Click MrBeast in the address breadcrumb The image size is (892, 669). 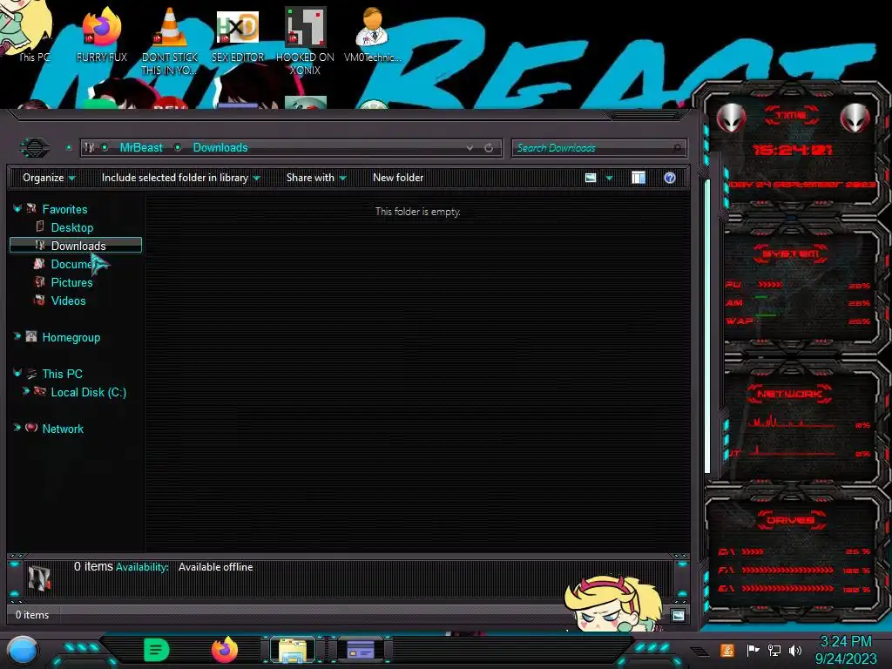(x=141, y=148)
